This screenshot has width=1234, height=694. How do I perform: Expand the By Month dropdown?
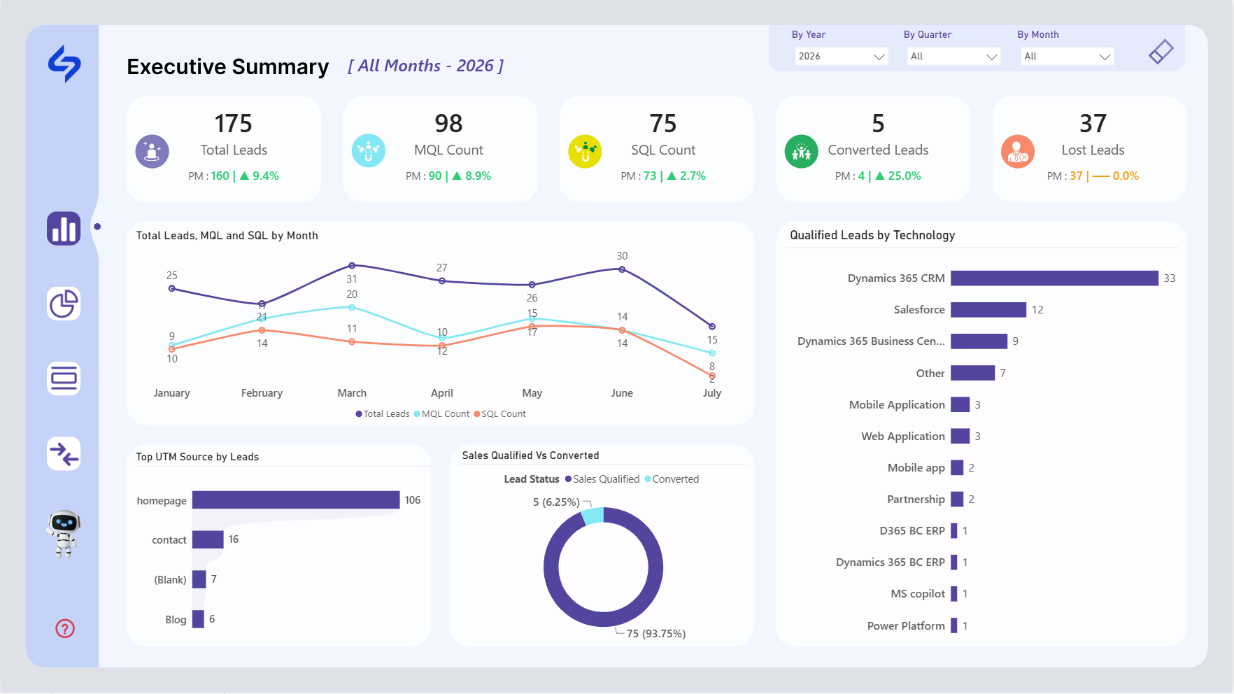pos(1067,56)
